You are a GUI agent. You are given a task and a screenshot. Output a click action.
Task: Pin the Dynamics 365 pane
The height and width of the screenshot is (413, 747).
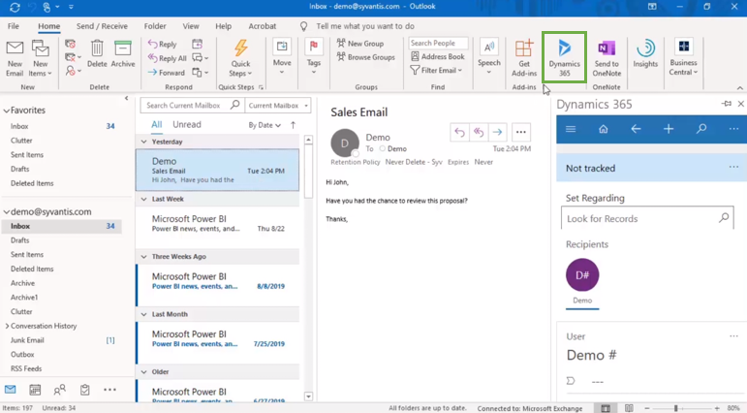click(726, 104)
